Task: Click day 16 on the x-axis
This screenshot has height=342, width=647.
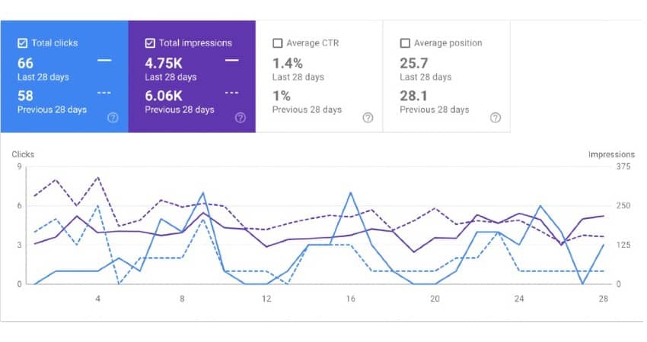Action: point(350,299)
